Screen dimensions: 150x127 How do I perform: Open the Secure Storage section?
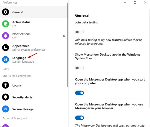[x=33, y=109]
